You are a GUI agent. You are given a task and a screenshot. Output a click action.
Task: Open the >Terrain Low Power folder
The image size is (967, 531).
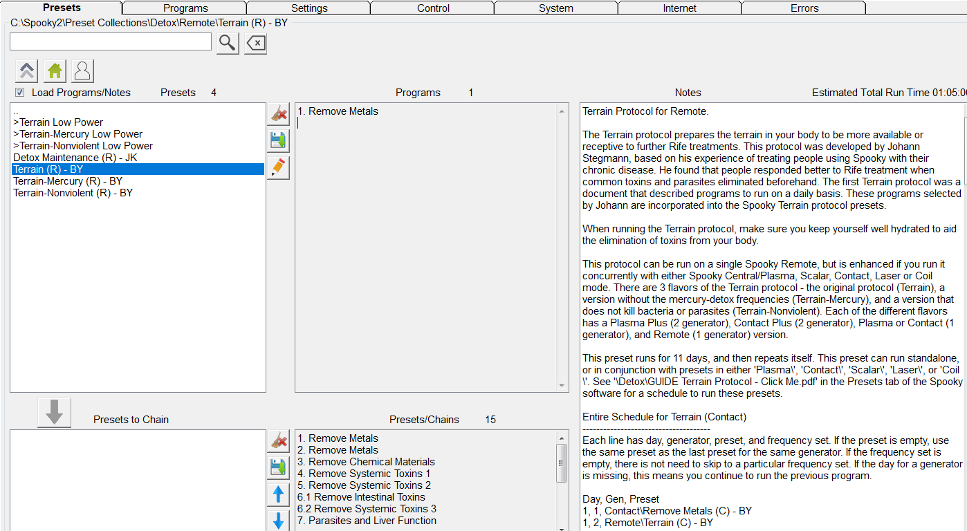click(58, 122)
